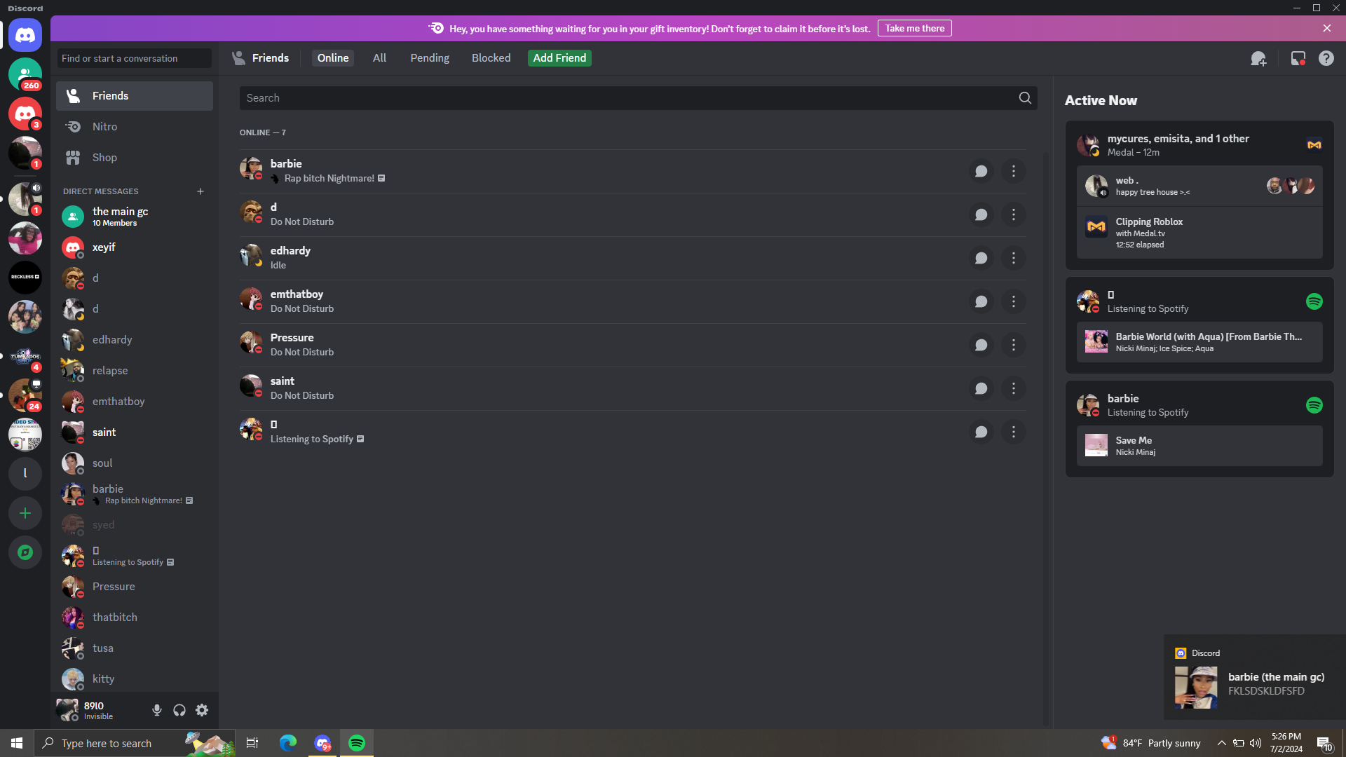Open Discord home direct messages icon
Image resolution: width=1346 pixels, height=757 pixels.
[25, 35]
